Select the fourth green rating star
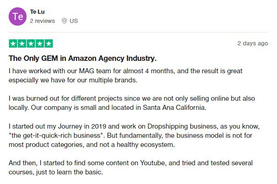The height and width of the screenshot is (184, 277). click(40, 44)
